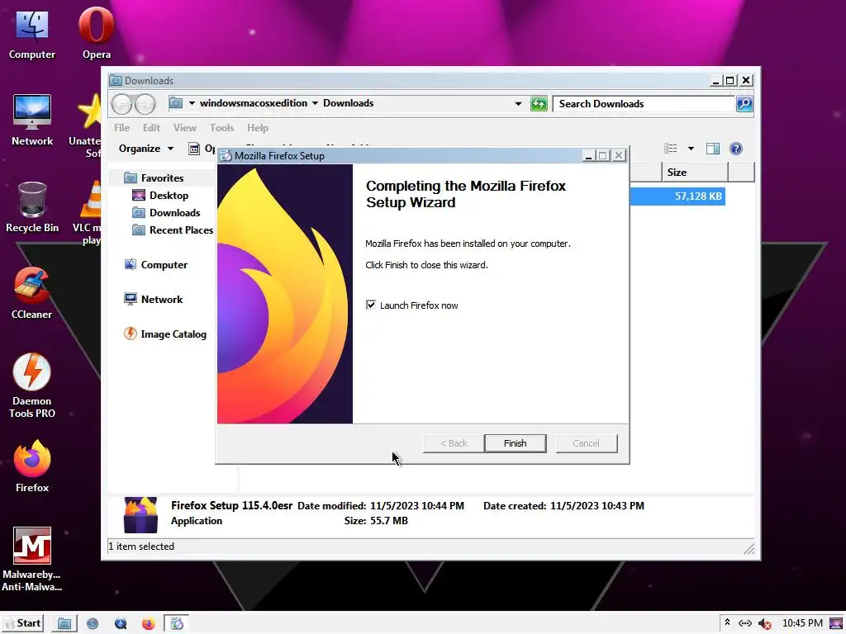
Task: Select Favorites in navigation pane
Action: pos(162,178)
